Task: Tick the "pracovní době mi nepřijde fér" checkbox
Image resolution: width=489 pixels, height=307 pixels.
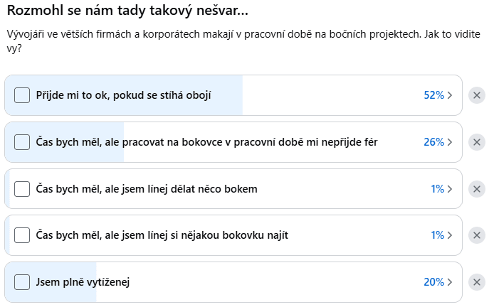Action: [x=22, y=142]
